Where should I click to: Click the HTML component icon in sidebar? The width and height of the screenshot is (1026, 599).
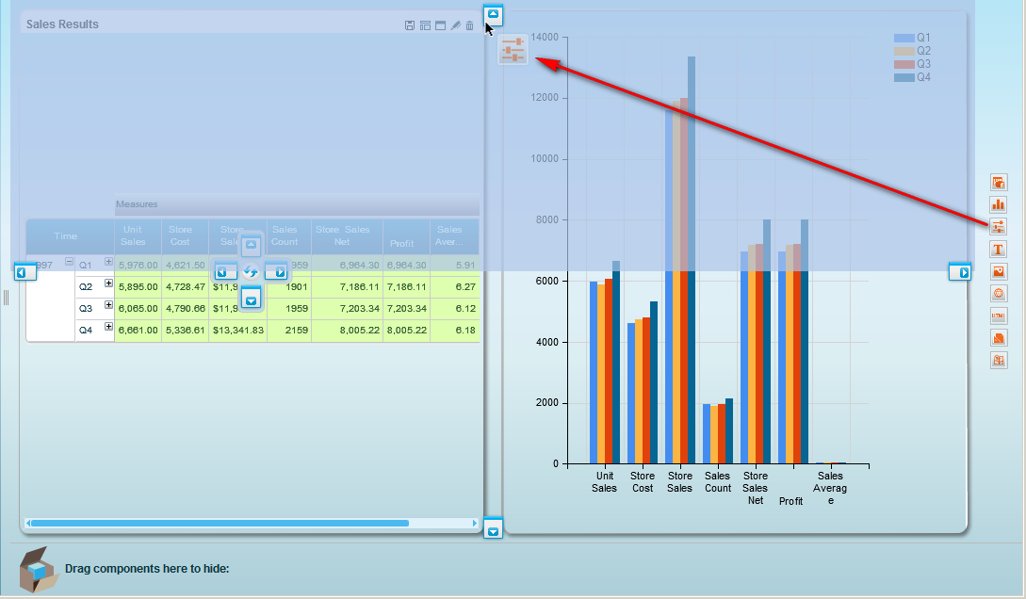click(x=999, y=316)
